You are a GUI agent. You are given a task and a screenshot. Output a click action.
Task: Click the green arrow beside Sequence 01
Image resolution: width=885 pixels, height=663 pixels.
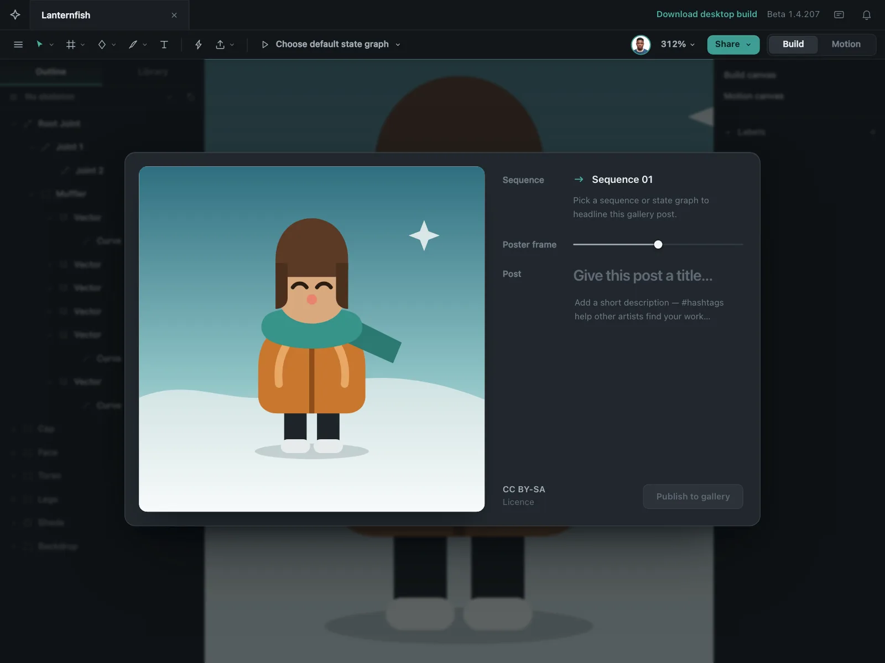[x=579, y=179]
